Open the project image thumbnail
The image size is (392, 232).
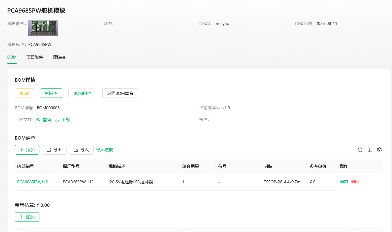[43, 28]
